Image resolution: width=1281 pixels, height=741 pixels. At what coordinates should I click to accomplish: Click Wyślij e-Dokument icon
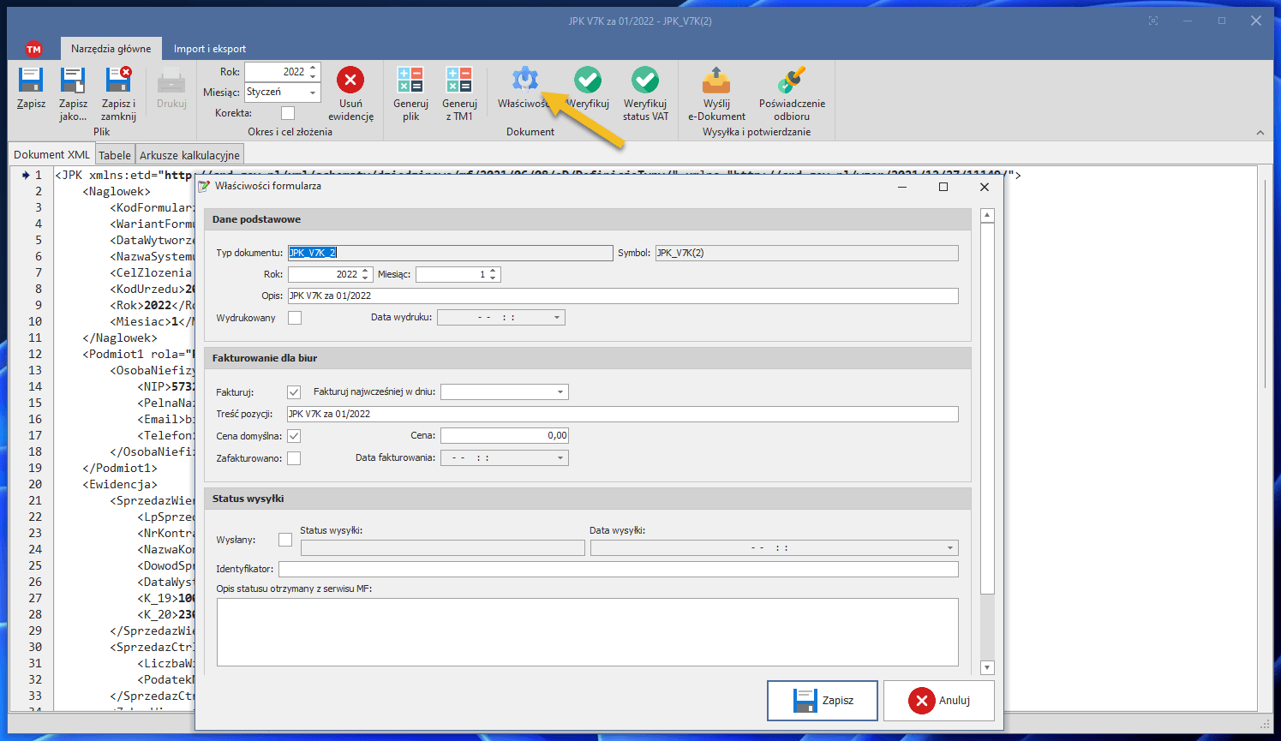[716, 81]
